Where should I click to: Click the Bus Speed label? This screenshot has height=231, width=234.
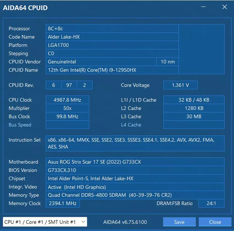point(20,125)
